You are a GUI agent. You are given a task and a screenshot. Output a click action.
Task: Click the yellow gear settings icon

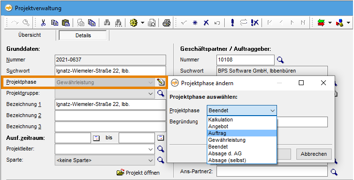(134, 23)
